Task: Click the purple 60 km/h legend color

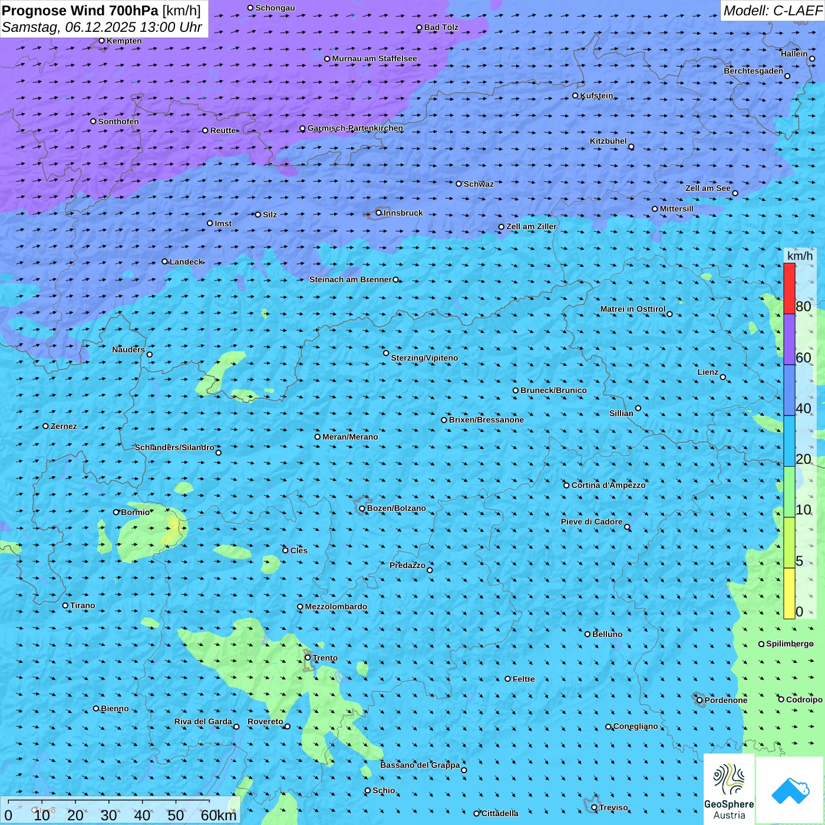Action: coord(789,339)
